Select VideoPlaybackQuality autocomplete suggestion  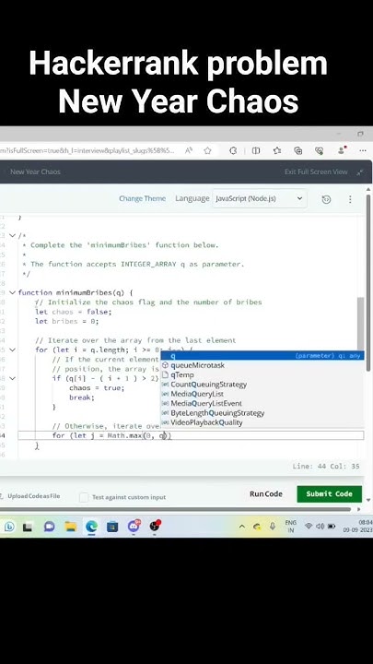click(x=262, y=422)
